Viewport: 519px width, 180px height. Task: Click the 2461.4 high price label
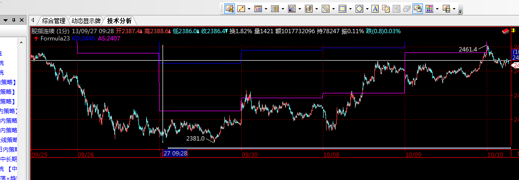[x=468, y=50]
